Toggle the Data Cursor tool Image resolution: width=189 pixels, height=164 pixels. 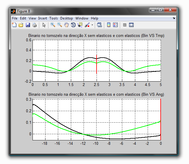click(x=80, y=25)
